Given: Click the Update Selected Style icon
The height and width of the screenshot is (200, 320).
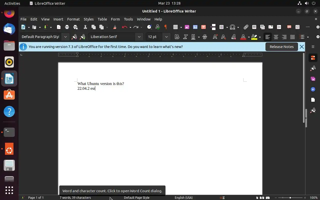Looking at the screenshot, I should (74, 37).
